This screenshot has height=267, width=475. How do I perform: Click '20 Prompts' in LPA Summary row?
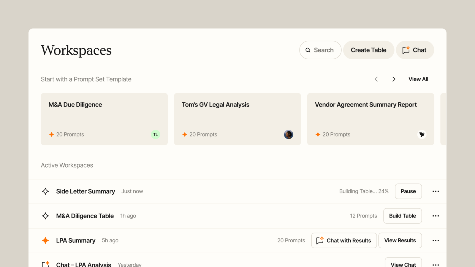pos(291,241)
